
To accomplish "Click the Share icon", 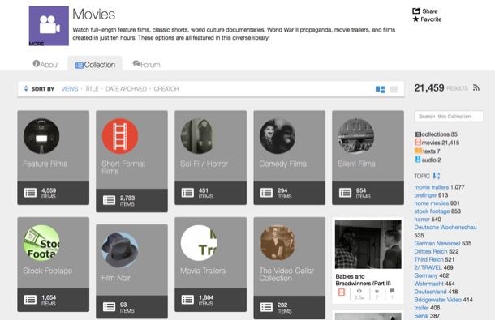I will (x=416, y=11).
